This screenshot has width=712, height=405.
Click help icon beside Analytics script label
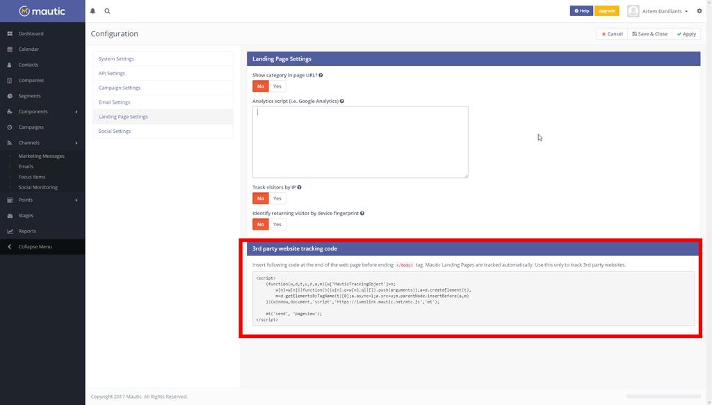tap(342, 102)
